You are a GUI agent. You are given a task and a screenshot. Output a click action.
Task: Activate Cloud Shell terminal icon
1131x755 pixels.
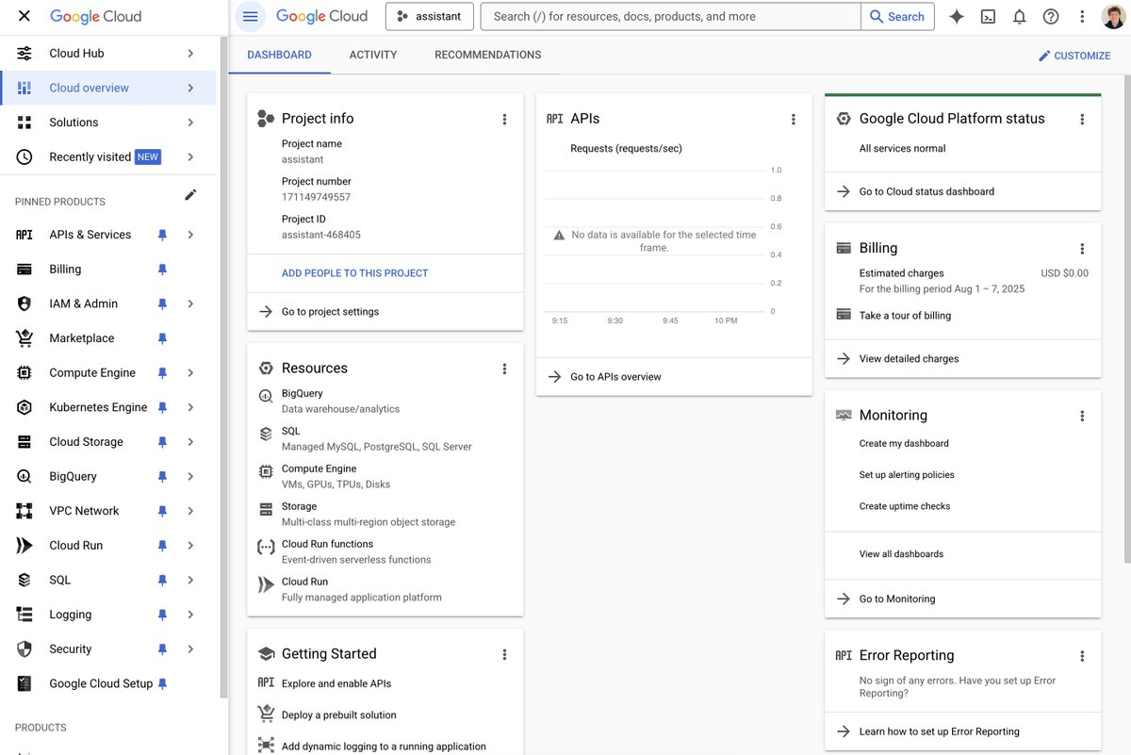pos(988,16)
